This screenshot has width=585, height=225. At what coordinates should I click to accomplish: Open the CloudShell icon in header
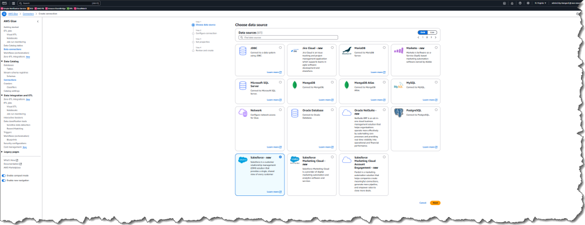tap(504, 3)
